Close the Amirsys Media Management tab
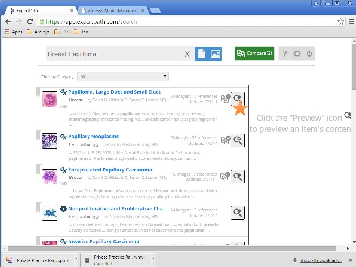 (143, 10)
